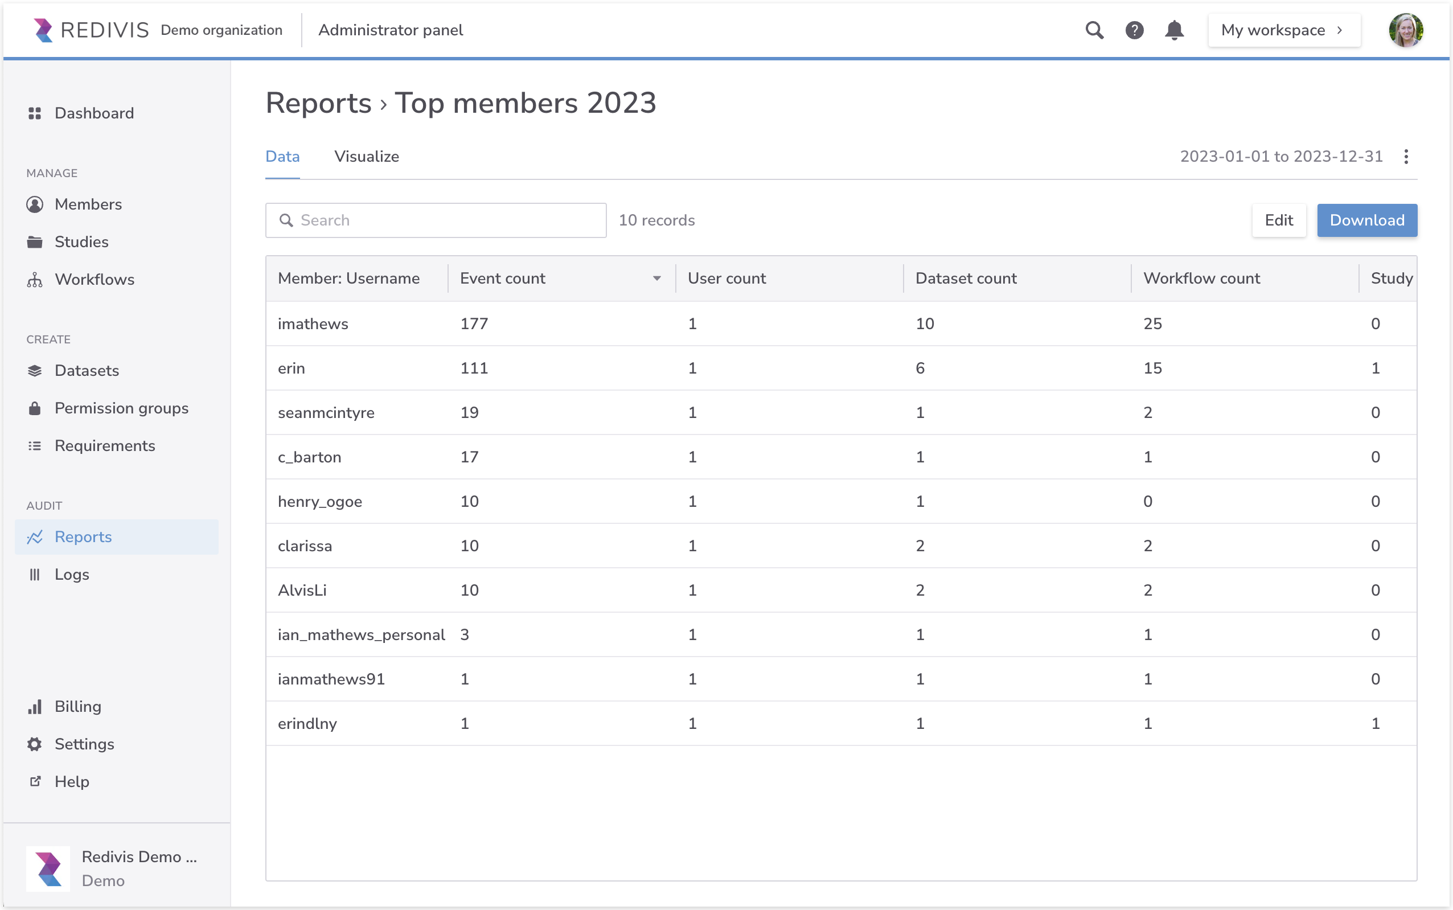This screenshot has height=910, width=1453.
Task: Open Permission groups lock icon
Action: [35, 409]
